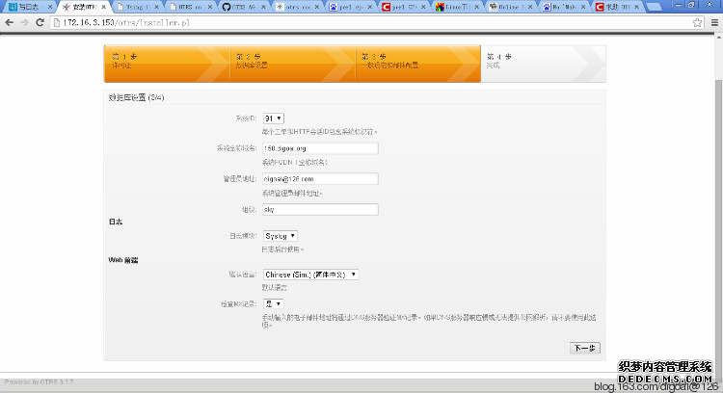Close the 写日志 tab

[50, 7]
